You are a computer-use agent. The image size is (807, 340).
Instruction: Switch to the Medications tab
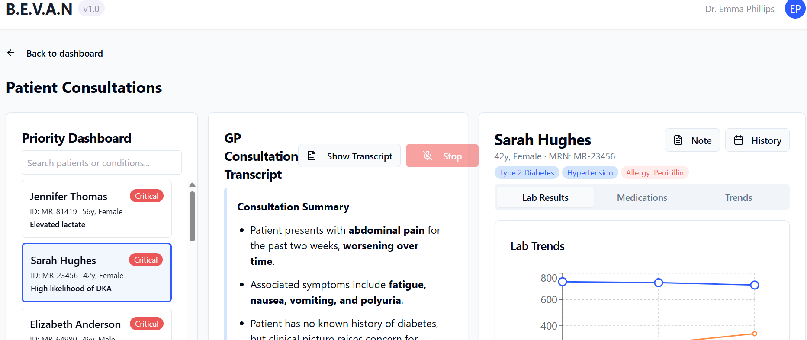pyautogui.click(x=642, y=197)
